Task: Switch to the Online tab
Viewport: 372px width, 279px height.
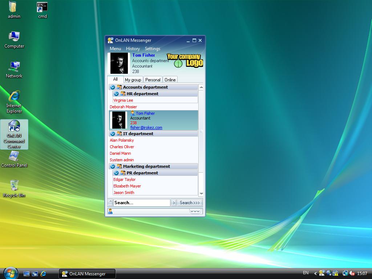Action: (170, 80)
